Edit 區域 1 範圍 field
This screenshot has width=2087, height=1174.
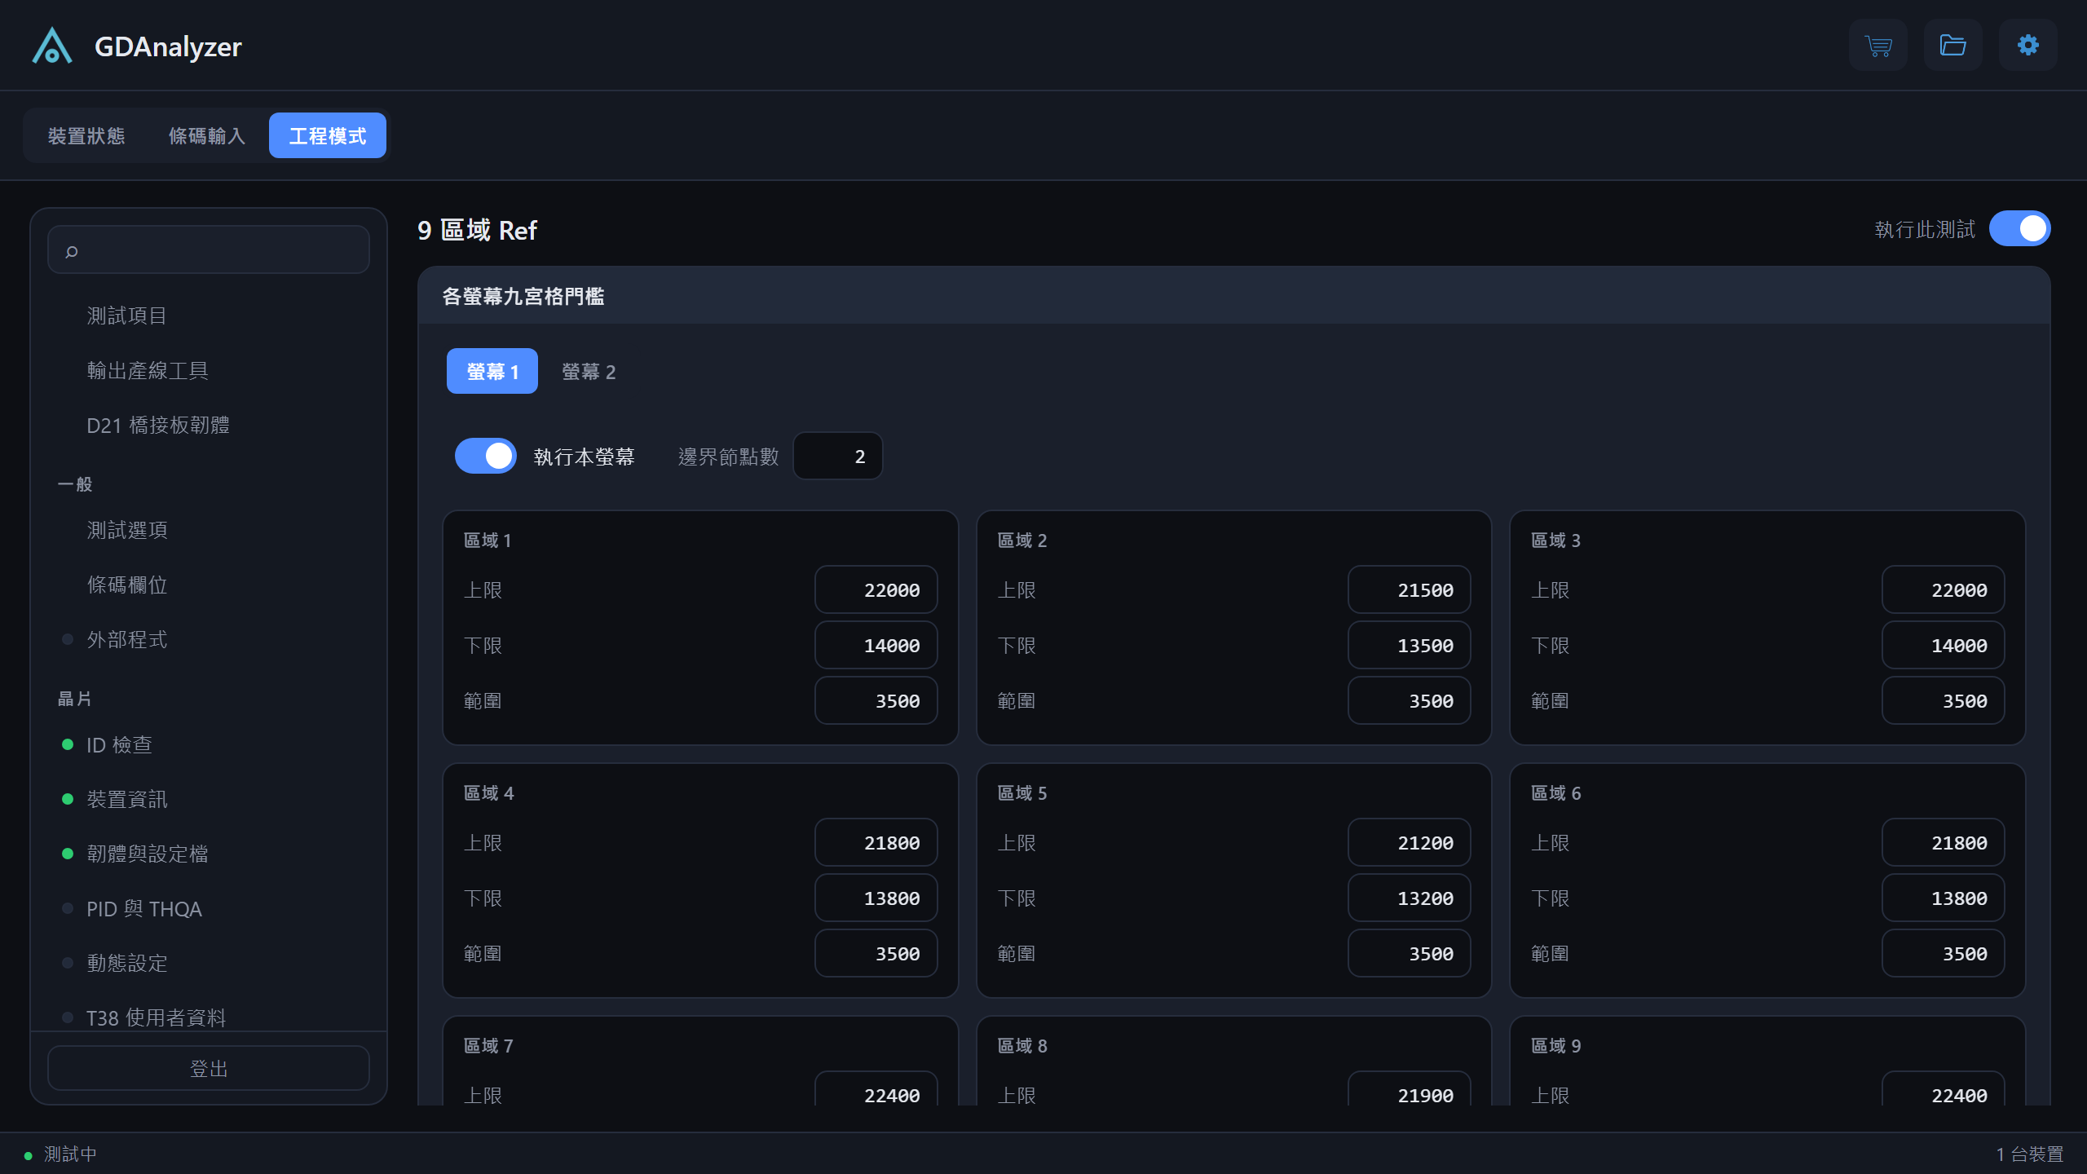pos(876,700)
